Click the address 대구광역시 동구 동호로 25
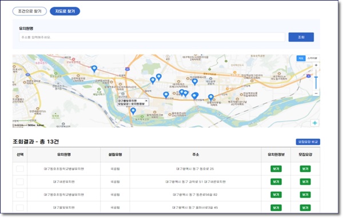This screenshot has height=218, width=343. pos(195,169)
